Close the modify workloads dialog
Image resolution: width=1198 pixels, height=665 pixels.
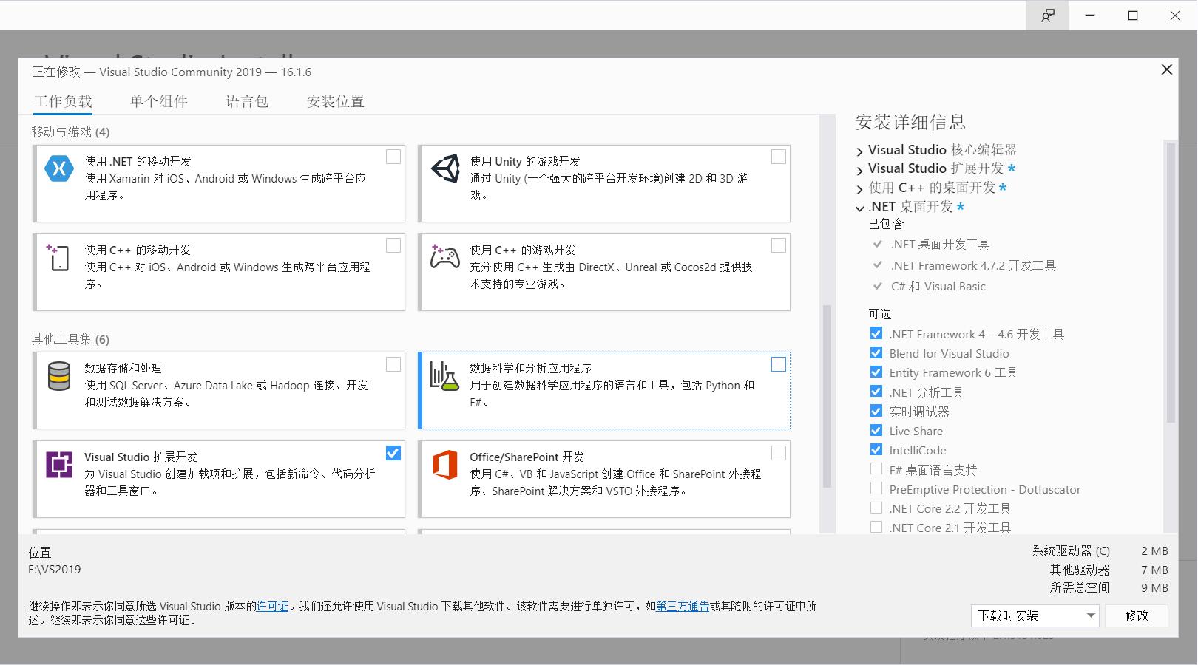1167,69
